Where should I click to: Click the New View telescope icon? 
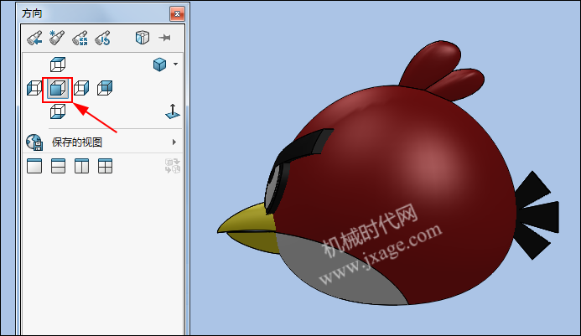[57, 38]
